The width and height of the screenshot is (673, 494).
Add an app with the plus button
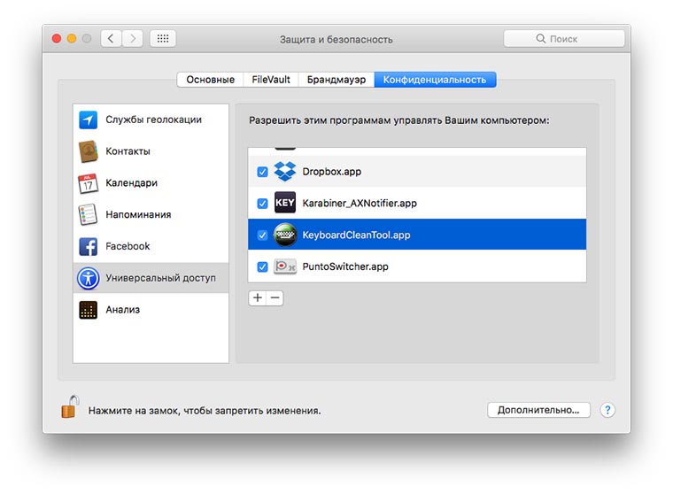click(257, 297)
